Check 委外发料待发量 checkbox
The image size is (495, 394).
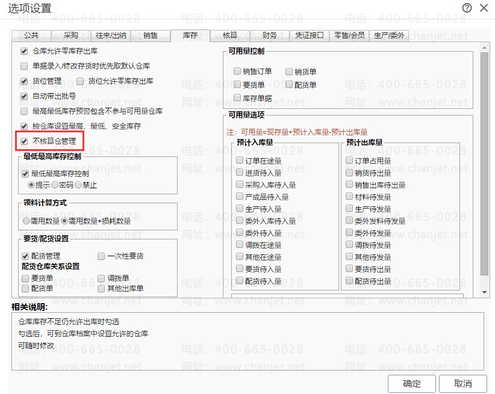pyautogui.click(x=349, y=221)
